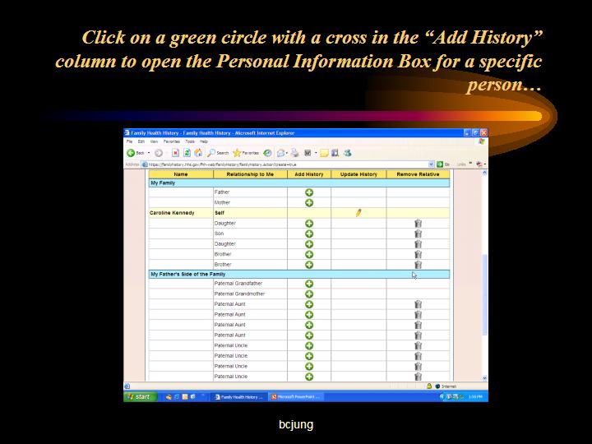Click the browser Back button
This screenshot has height=444, width=592.
136,153
